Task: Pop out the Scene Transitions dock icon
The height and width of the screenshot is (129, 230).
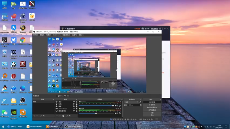Action: (x=141, y=99)
